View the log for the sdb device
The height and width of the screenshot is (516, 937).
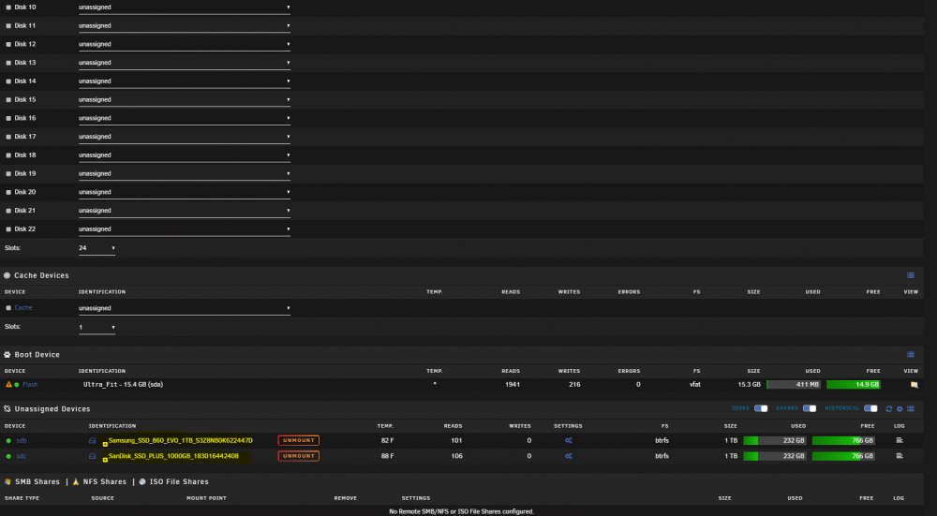pyautogui.click(x=900, y=440)
